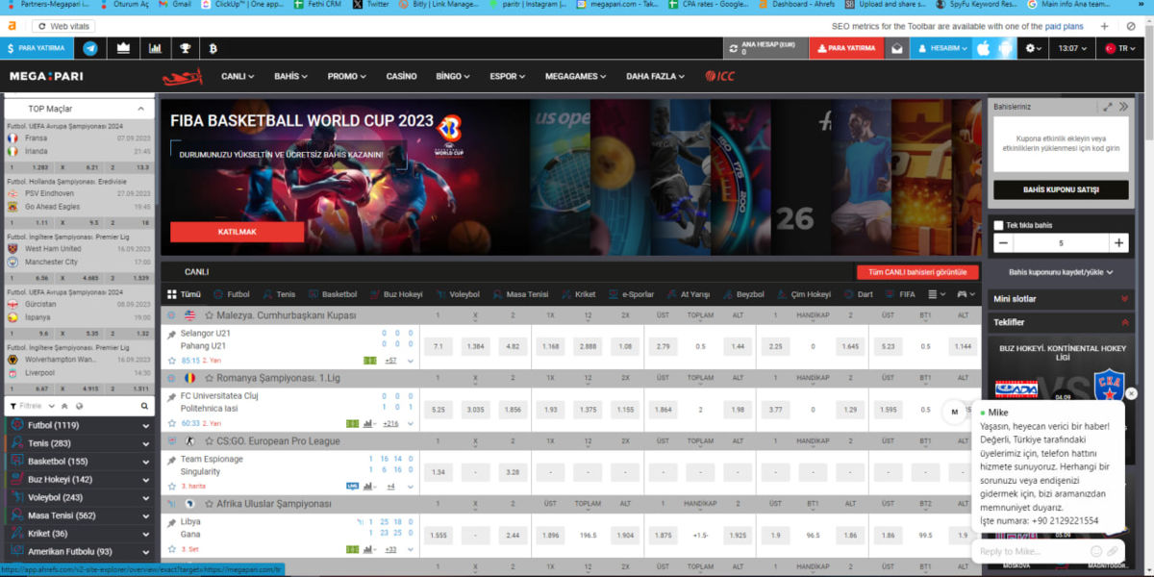
Task: Favorite the Libya vs Gana match star
Action: (171, 549)
